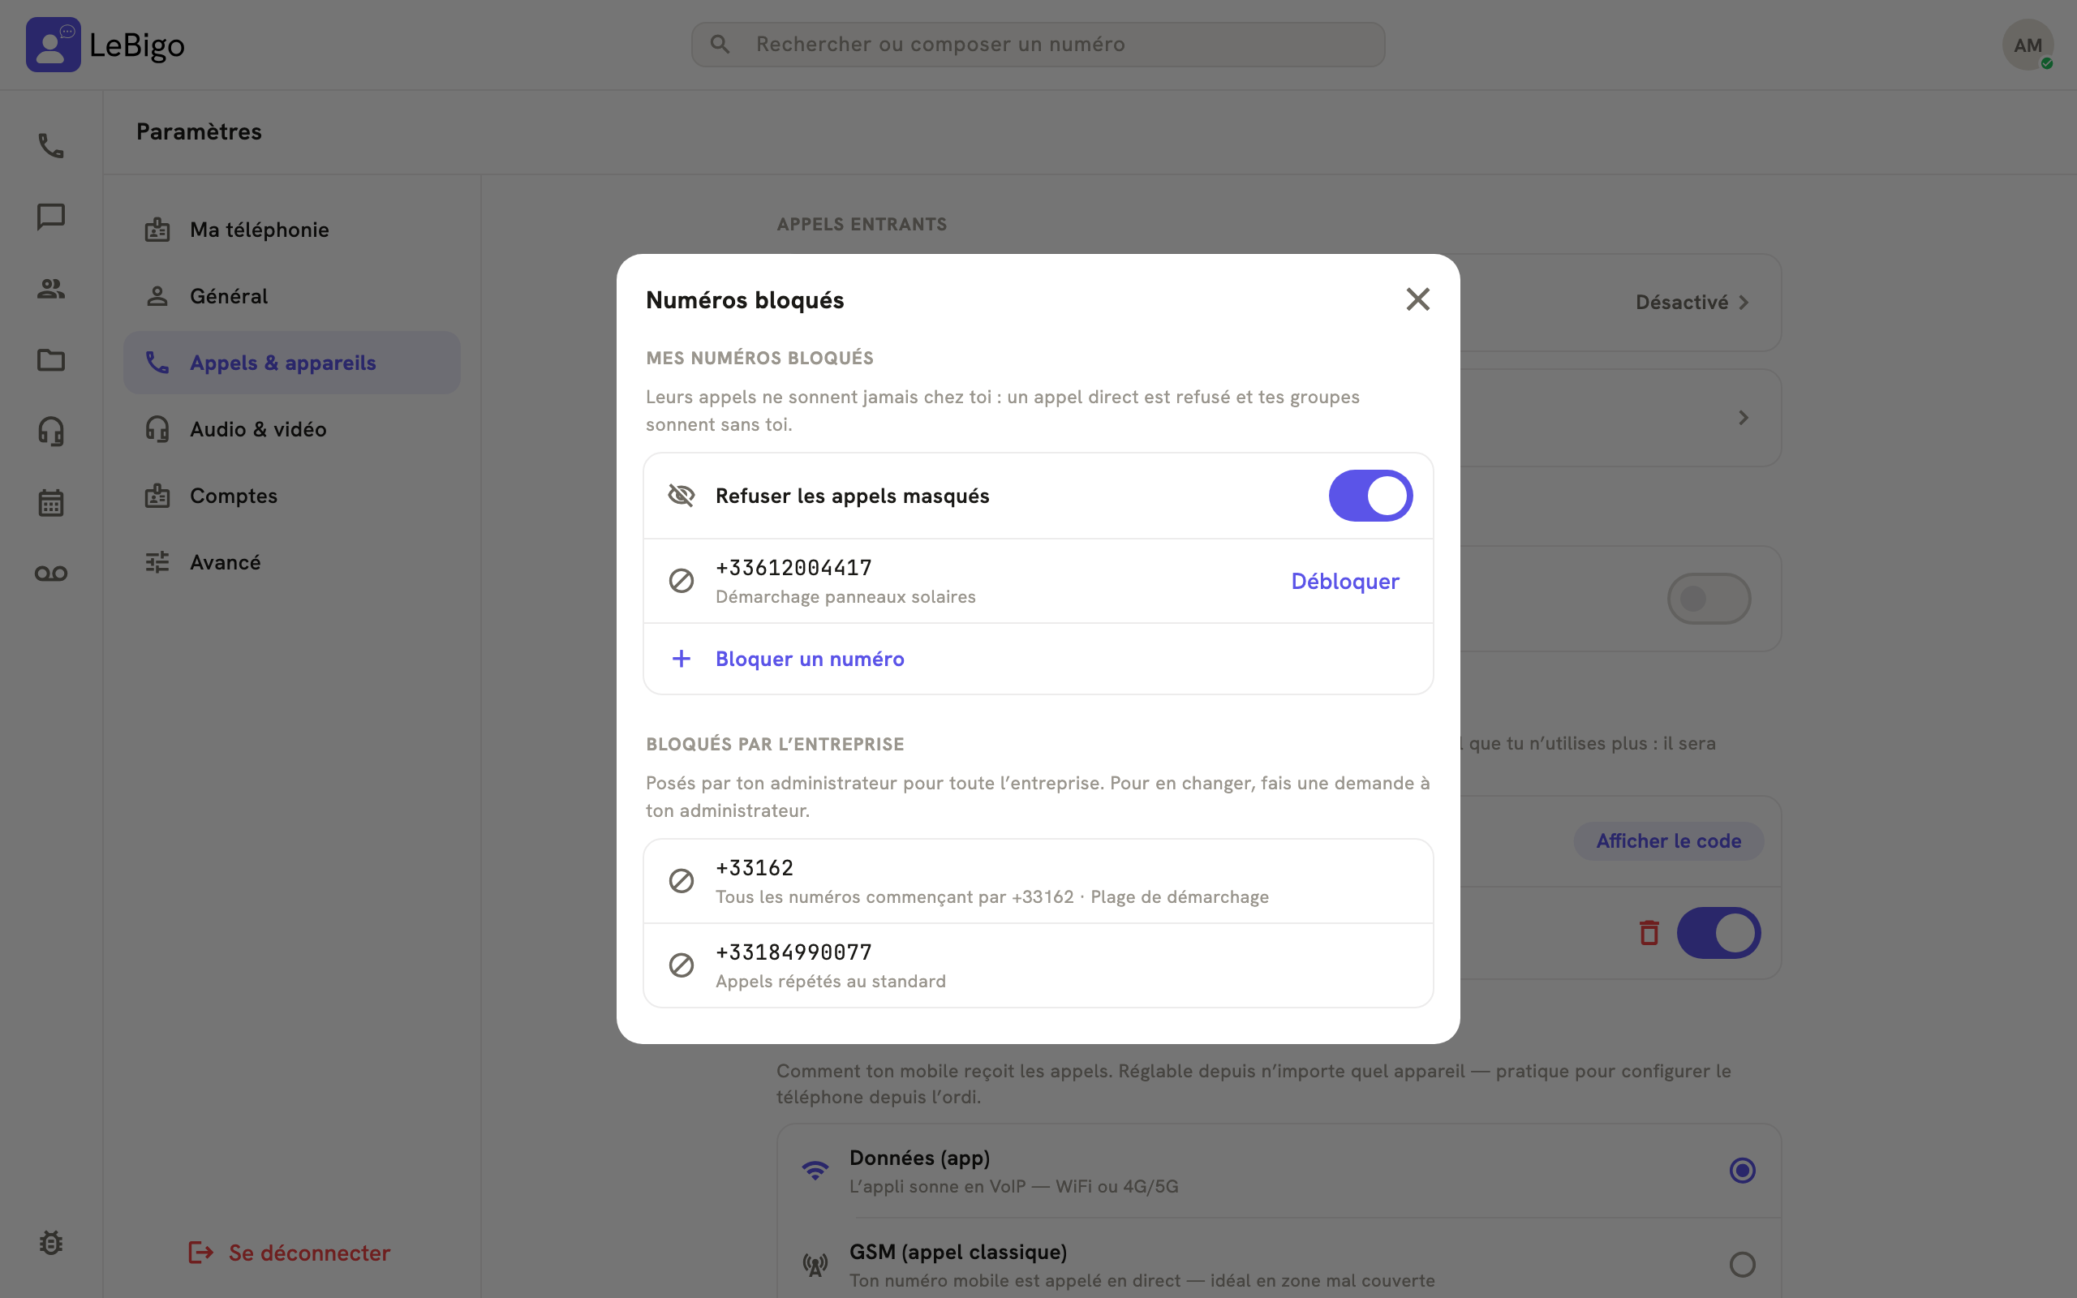Click the AM profile avatar
Viewport: 2077px width, 1298px height.
tap(2028, 45)
